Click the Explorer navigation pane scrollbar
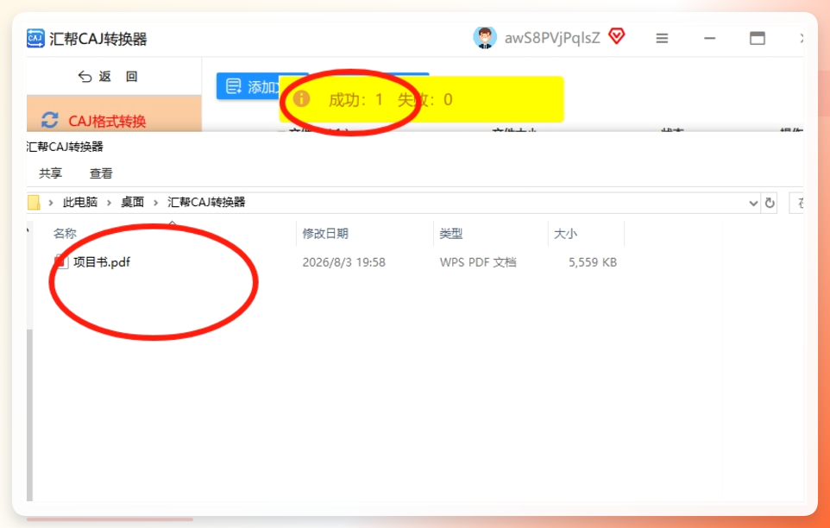Screen dimensions: 830x528 pos(29,415)
